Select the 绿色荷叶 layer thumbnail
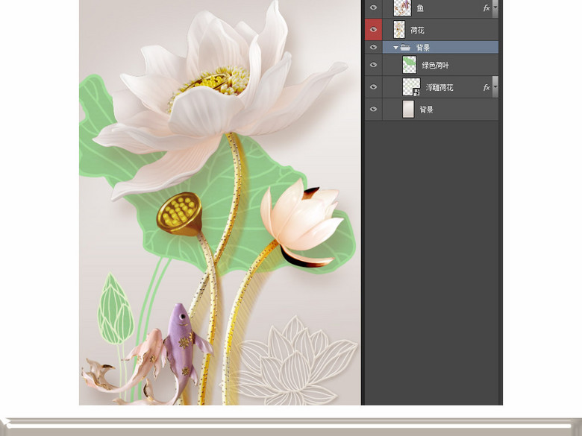The image size is (582, 436). [x=410, y=65]
